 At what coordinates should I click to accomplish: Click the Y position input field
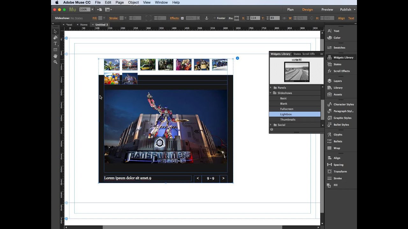coord(274,18)
